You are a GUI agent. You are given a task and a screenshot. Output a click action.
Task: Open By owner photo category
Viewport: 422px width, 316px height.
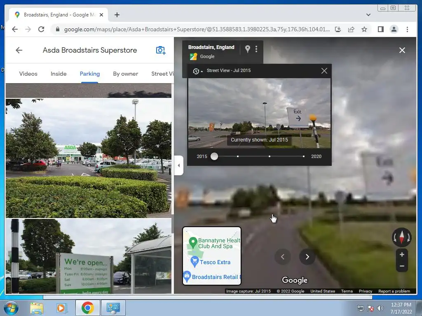125,74
